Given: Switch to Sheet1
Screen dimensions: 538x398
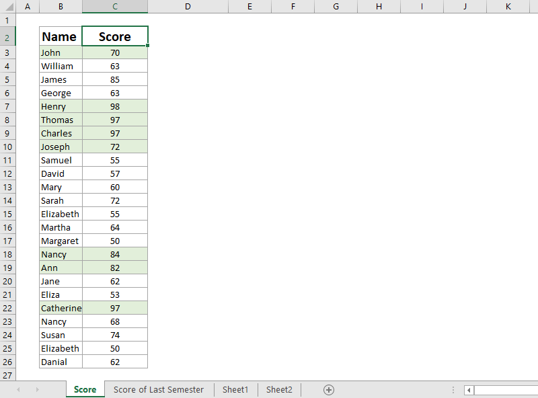Looking at the screenshot, I should point(235,390).
